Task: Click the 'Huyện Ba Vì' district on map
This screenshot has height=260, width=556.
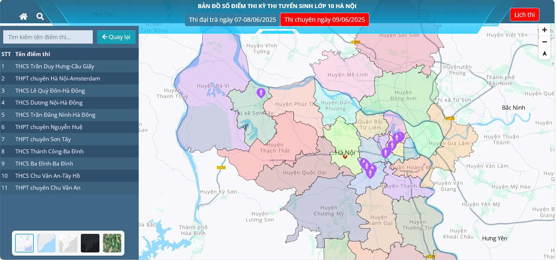Action: [213, 86]
